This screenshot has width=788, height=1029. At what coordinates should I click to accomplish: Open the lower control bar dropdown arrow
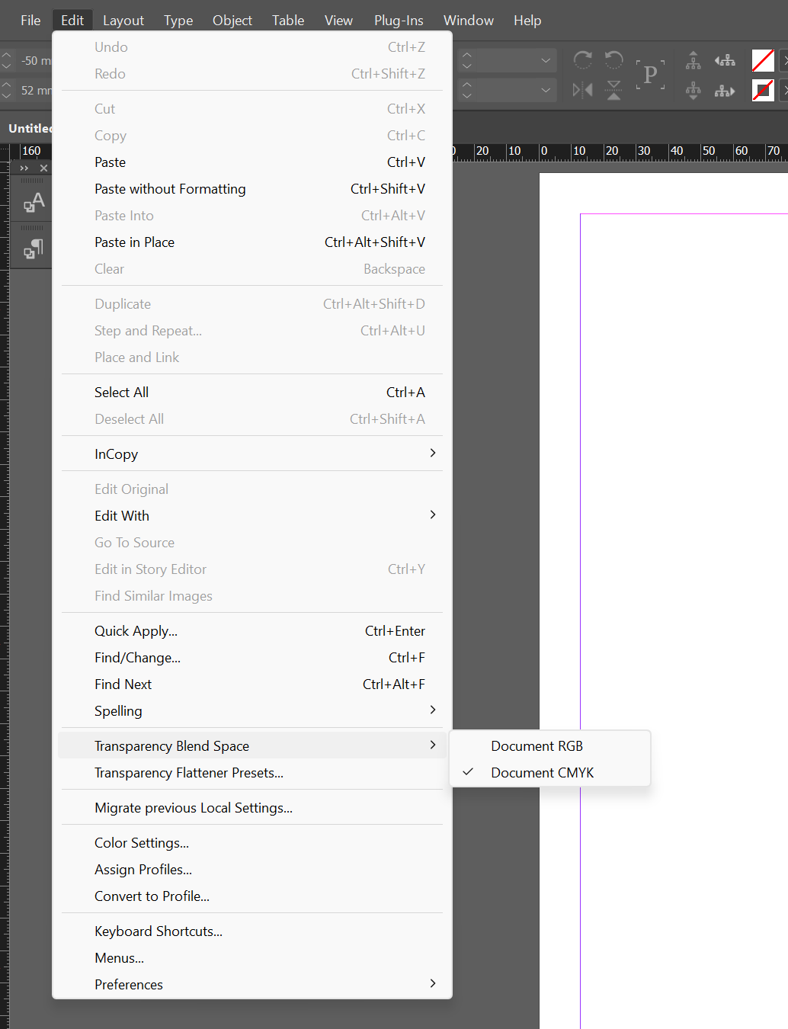[546, 90]
